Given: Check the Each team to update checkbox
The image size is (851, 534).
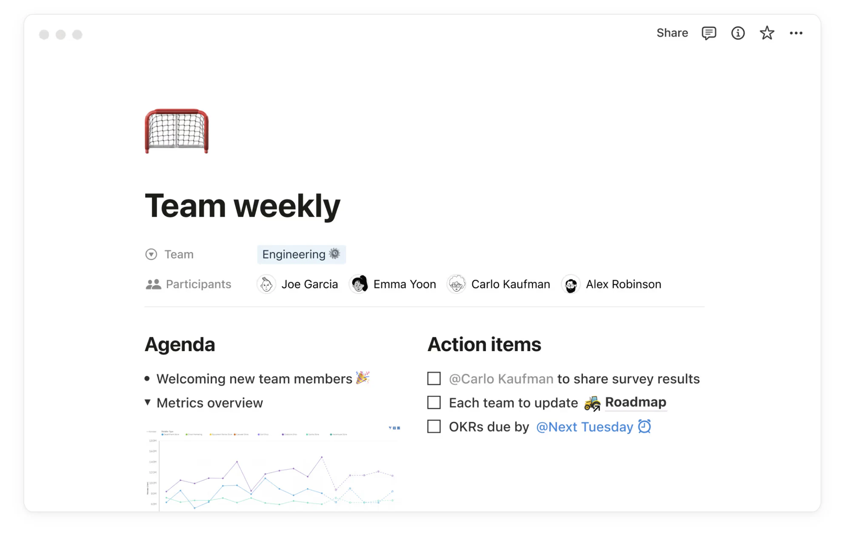Looking at the screenshot, I should pos(434,402).
